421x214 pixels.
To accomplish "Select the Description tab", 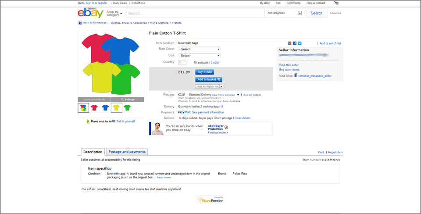I will (93, 152).
